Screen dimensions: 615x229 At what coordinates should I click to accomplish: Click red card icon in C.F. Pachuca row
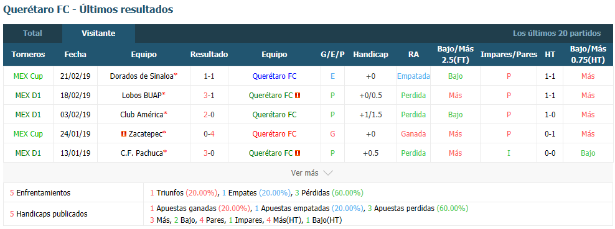coord(298,153)
